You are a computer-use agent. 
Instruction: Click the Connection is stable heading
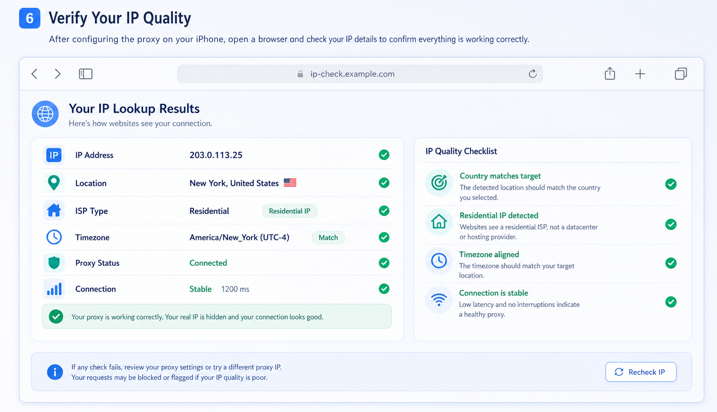(x=493, y=293)
